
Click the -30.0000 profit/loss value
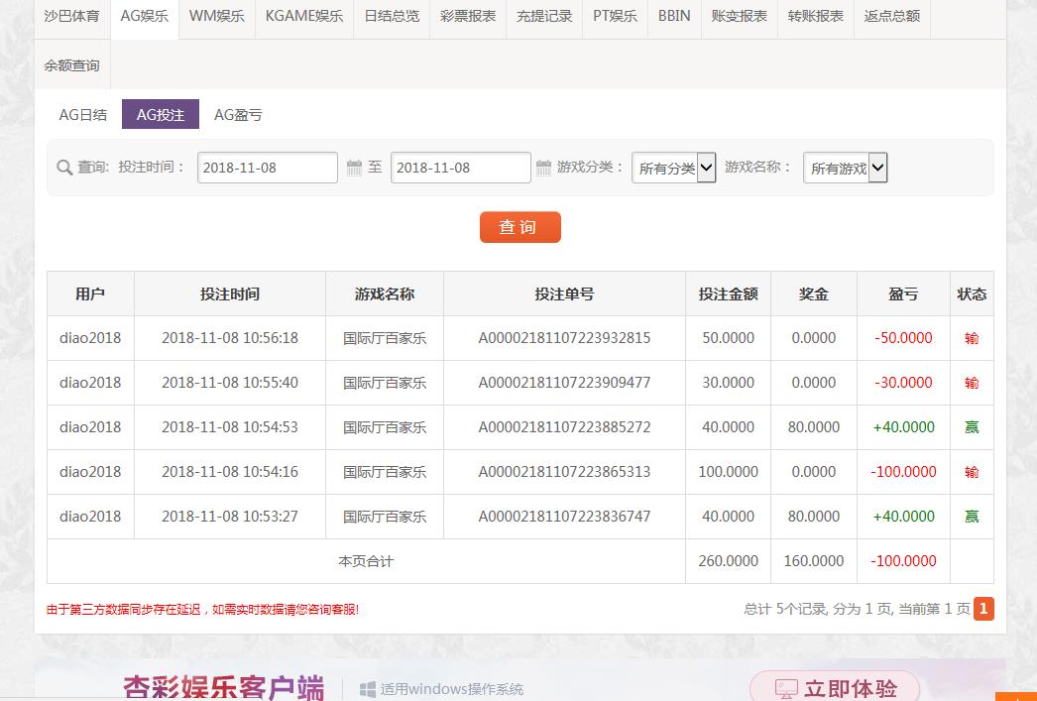coord(903,383)
